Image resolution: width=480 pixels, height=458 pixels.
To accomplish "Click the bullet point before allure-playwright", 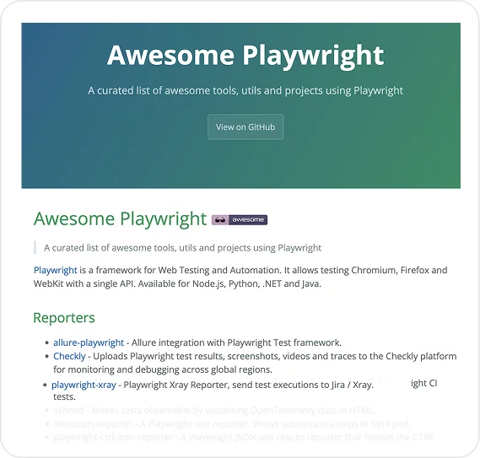I will coord(47,342).
